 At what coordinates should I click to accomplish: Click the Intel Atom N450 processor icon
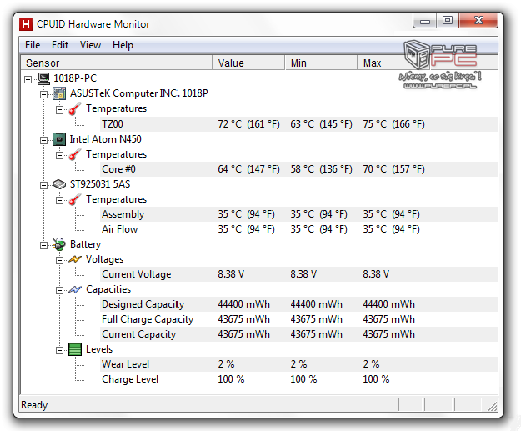[59, 139]
